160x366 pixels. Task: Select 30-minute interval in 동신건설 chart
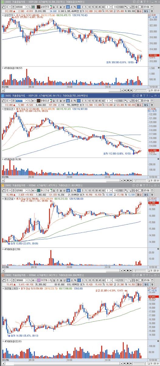coord(96,190)
